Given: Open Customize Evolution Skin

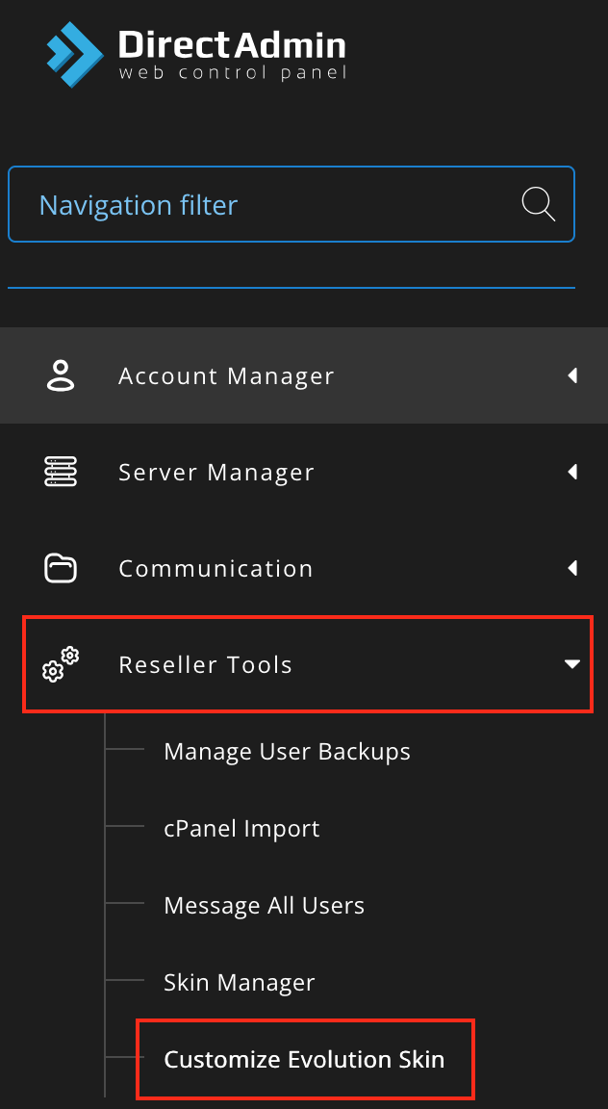Looking at the screenshot, I should click(304, 1060).
